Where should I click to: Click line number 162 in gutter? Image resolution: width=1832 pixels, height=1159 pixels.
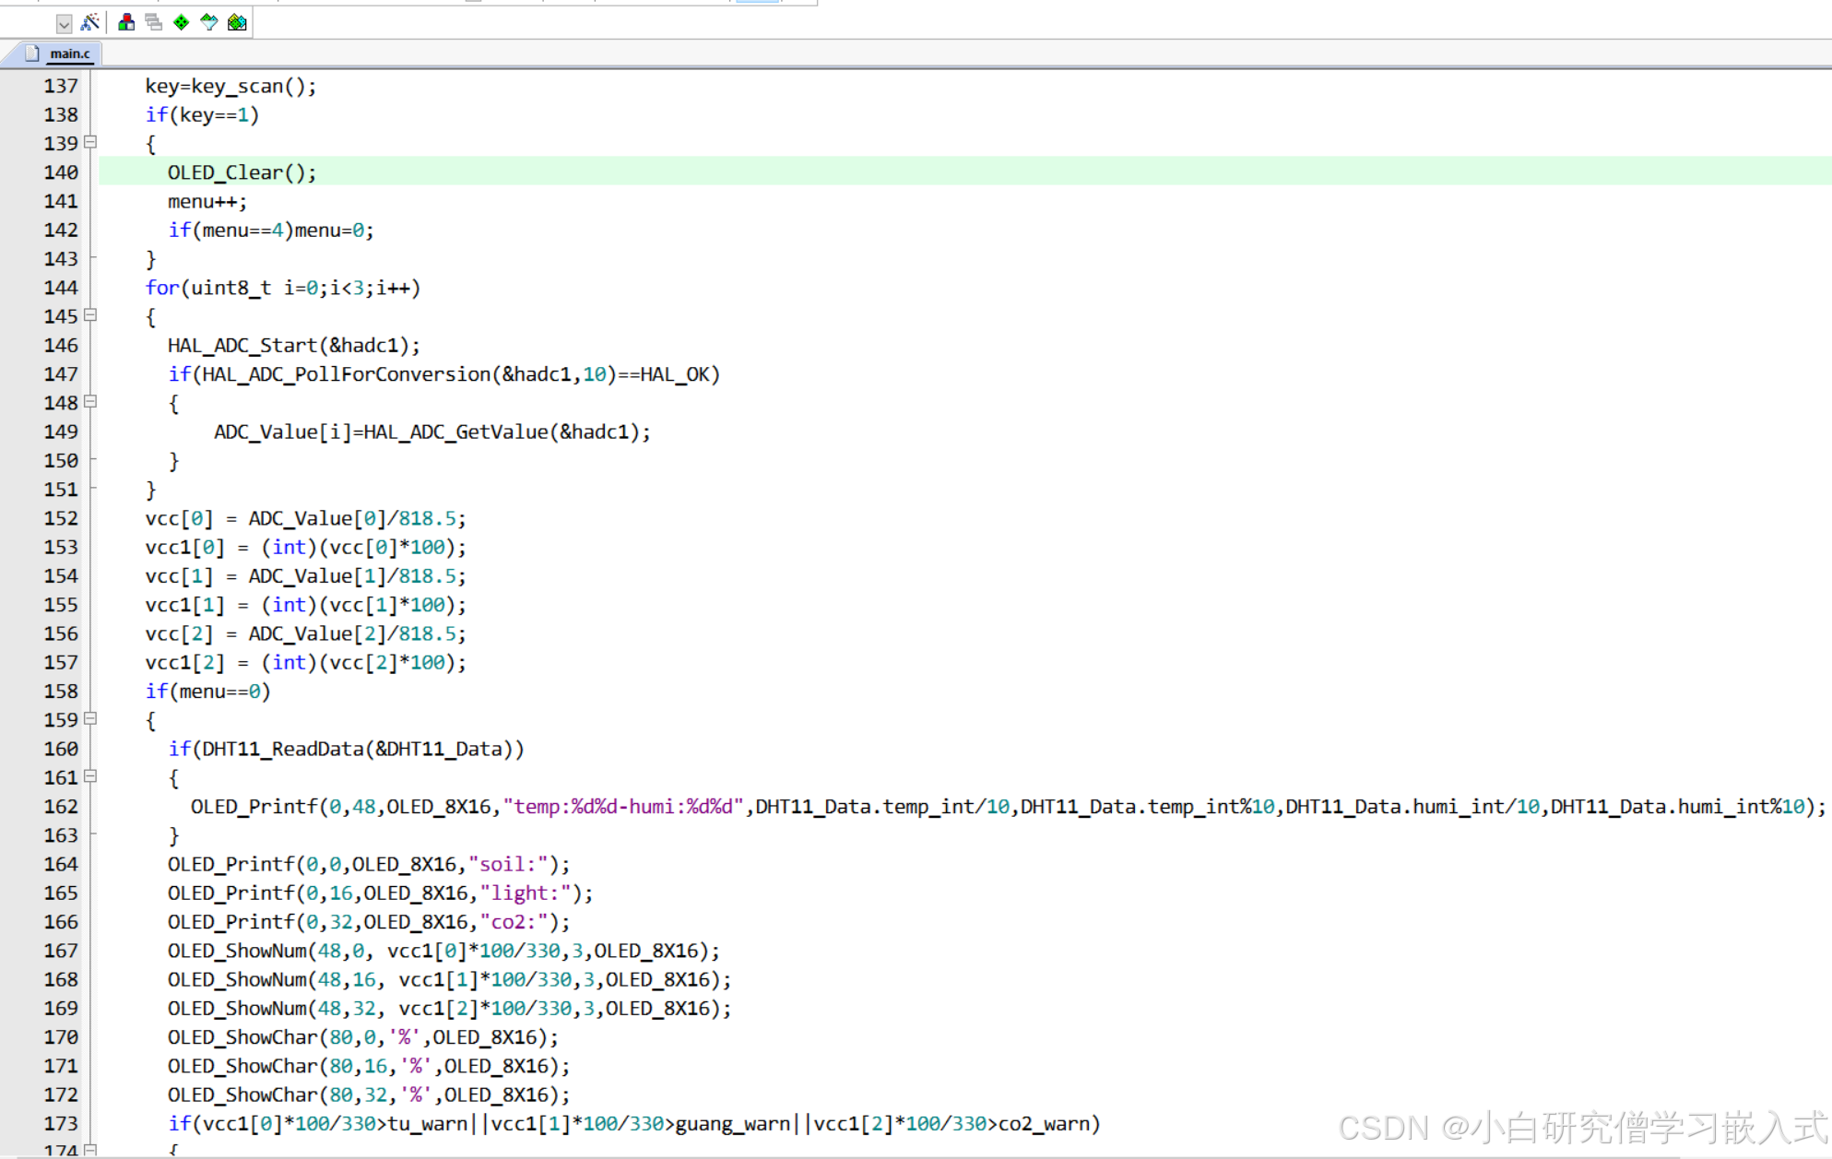61,806
